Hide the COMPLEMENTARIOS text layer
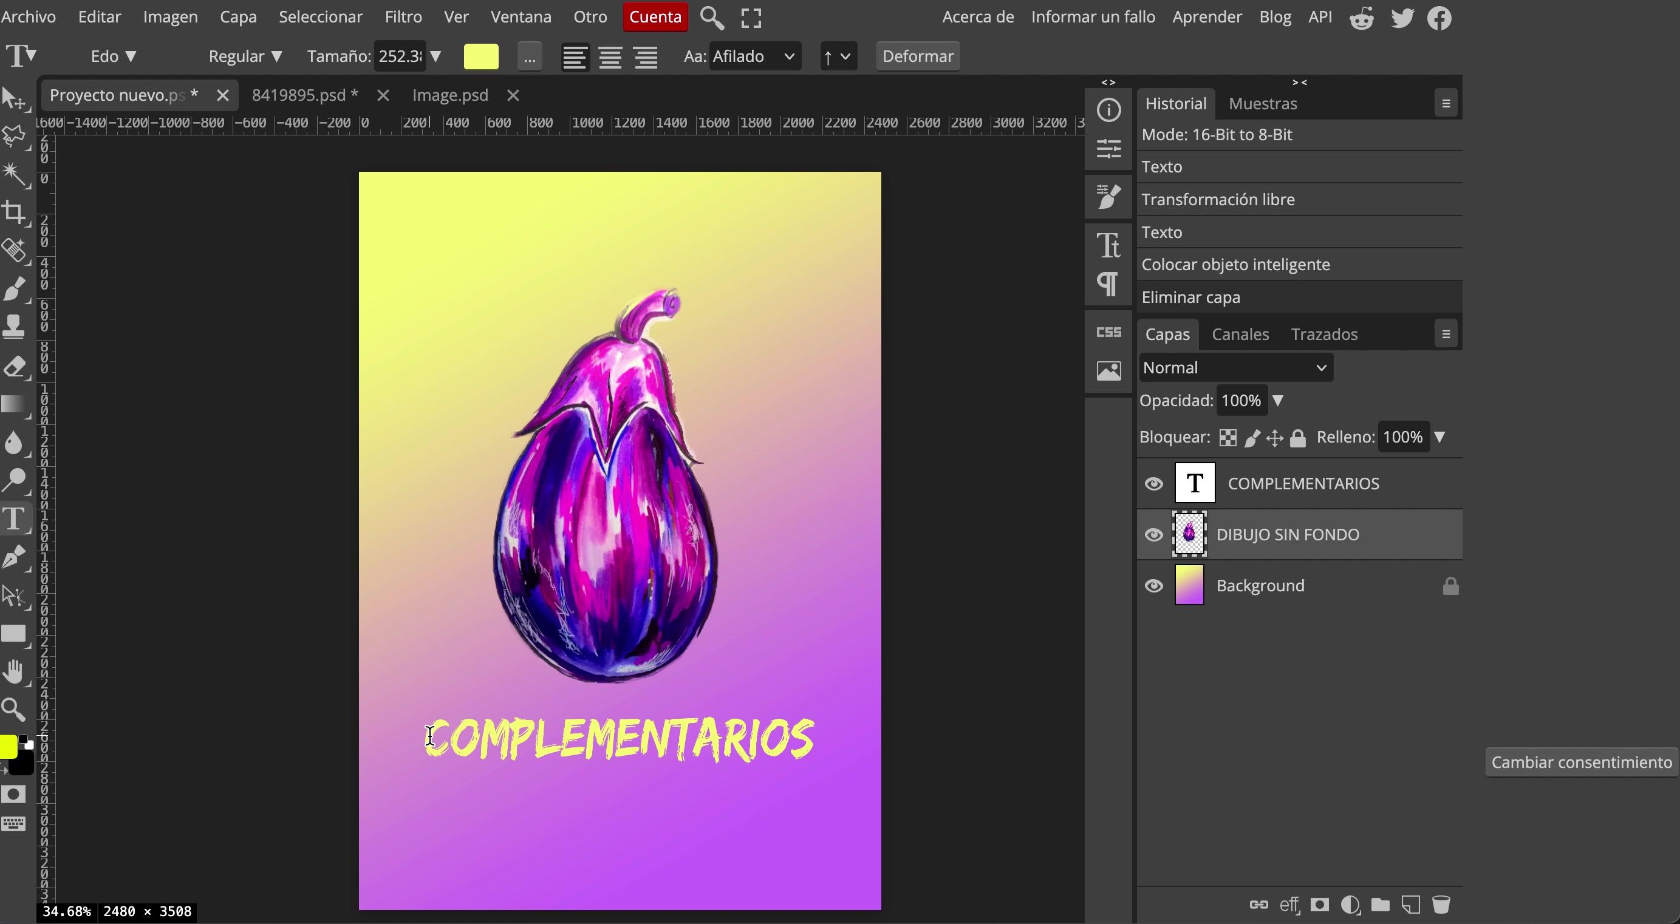This screenshot has height=924, width=1680. click(x=1153, y=484)
